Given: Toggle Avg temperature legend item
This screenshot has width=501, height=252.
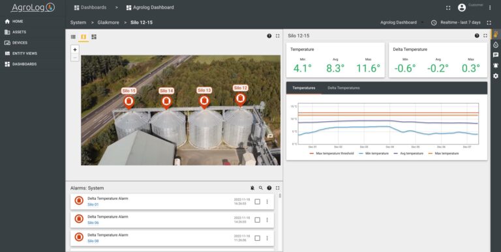Looking at the screenshot, I should (408, 154).
